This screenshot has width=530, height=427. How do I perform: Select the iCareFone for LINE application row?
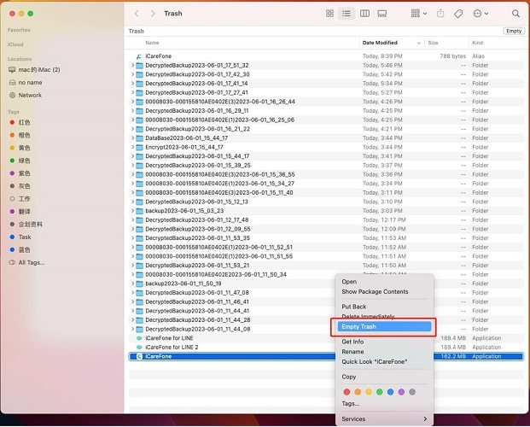pyautogui.click(x=326, y=338)
